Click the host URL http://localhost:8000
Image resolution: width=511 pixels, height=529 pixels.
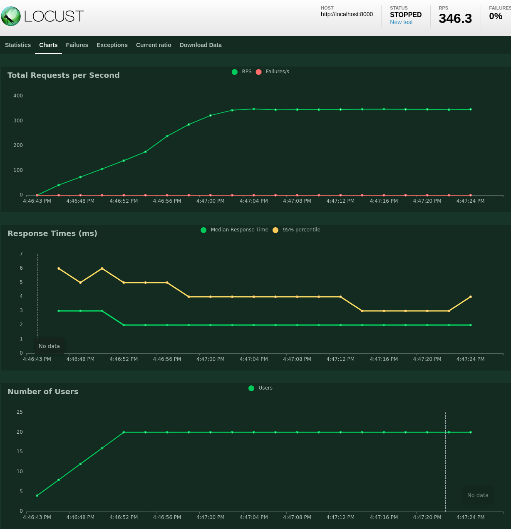click(347, 14)
